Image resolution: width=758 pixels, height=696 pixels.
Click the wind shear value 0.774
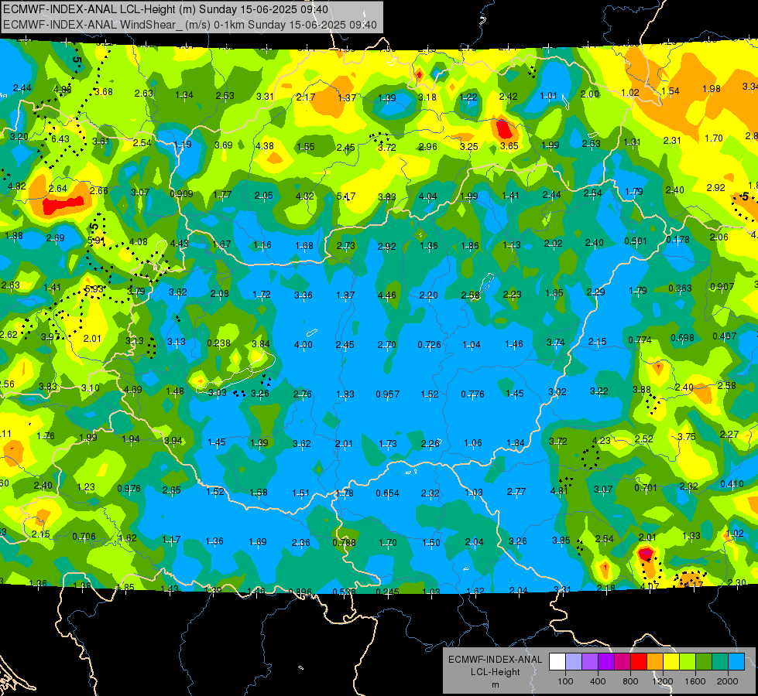click(640, 340)
